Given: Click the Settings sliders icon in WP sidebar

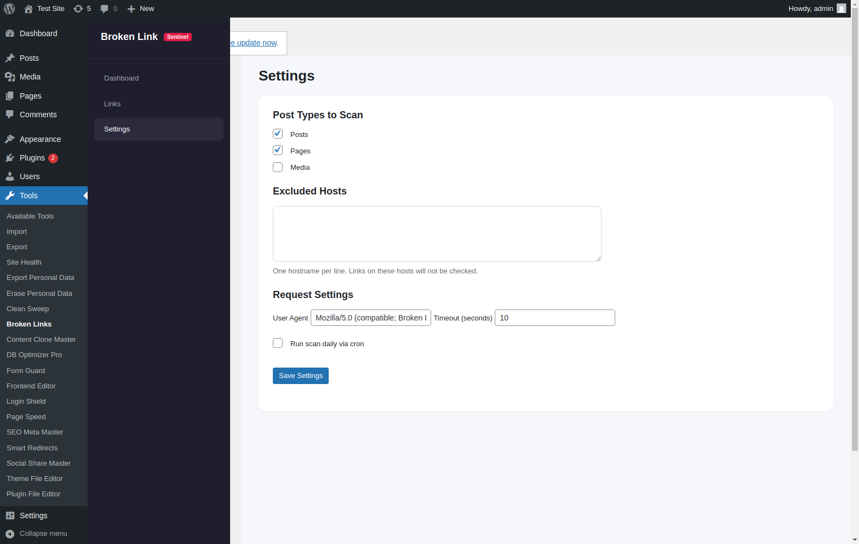Looking at the screenshot, I should 10,516.
